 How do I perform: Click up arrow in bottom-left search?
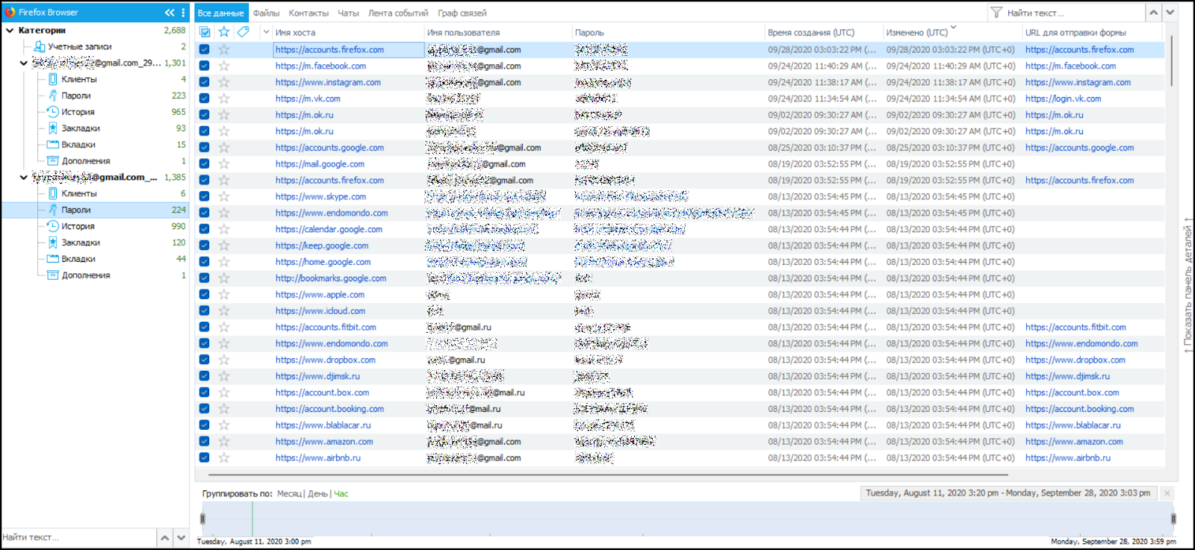coord(164,537)
